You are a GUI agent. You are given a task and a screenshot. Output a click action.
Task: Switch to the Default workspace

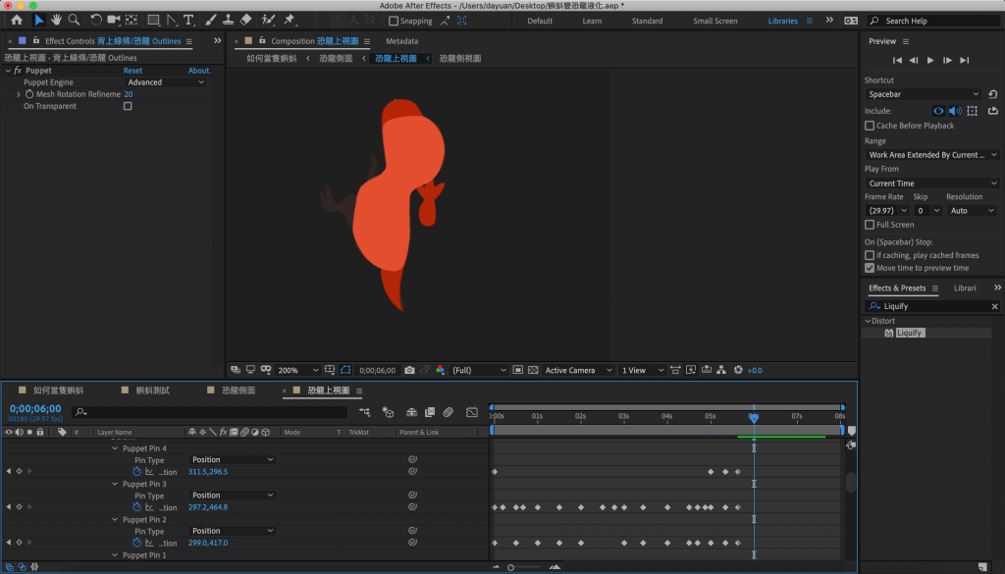[540, 22]
